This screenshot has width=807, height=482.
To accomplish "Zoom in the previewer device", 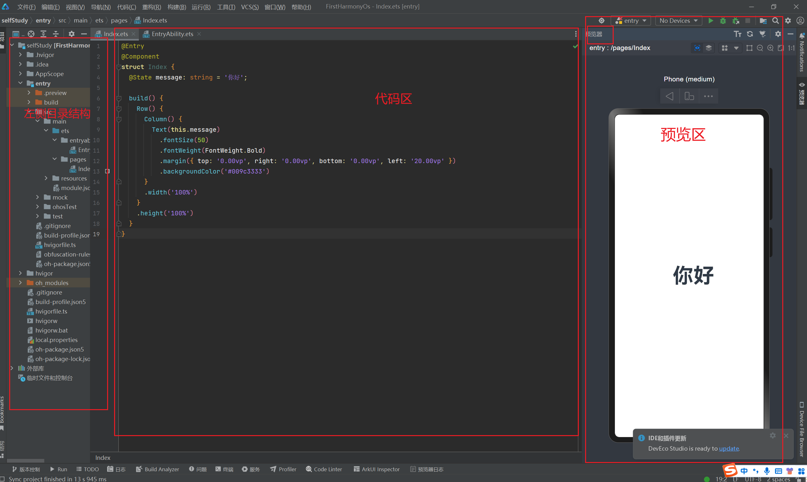I will point(770,48).
